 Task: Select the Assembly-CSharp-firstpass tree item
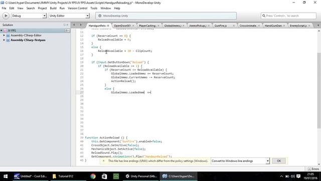[28, 40]
